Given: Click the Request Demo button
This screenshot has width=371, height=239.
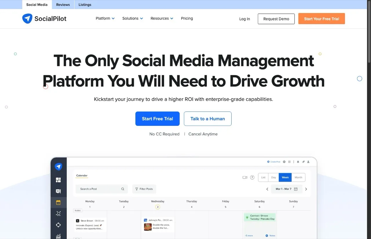Looking at the screenshot, I should coord(276,19).
